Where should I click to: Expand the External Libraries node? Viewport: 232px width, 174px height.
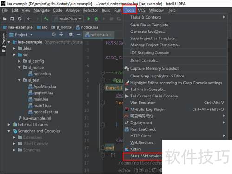click(x=9, y=125)
